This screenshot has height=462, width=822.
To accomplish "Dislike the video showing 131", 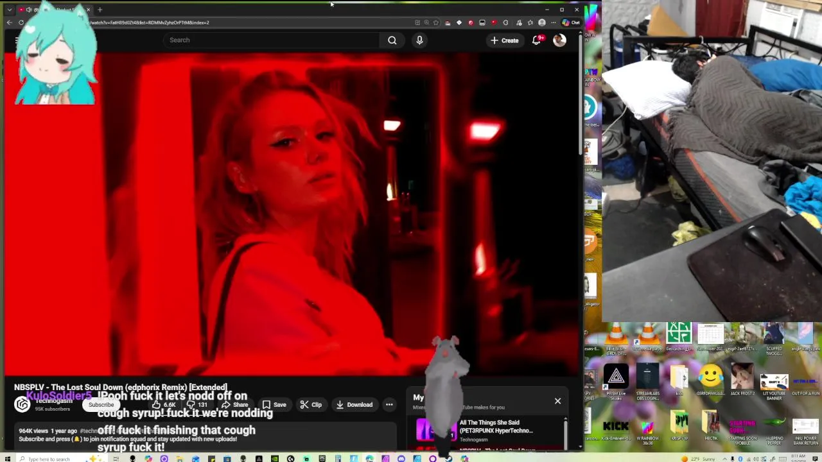I will click(198, 405).
